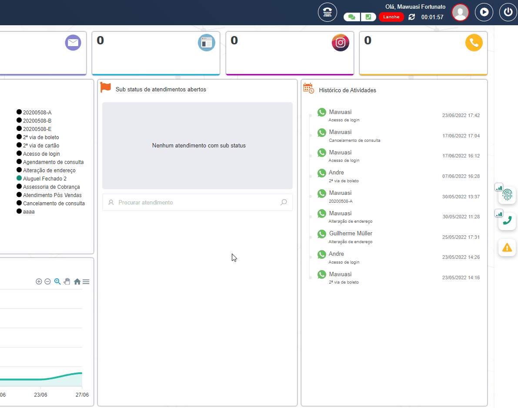
Task: Open Mawuasi activity from 23/05/2022 14:16
Action: 398,278
